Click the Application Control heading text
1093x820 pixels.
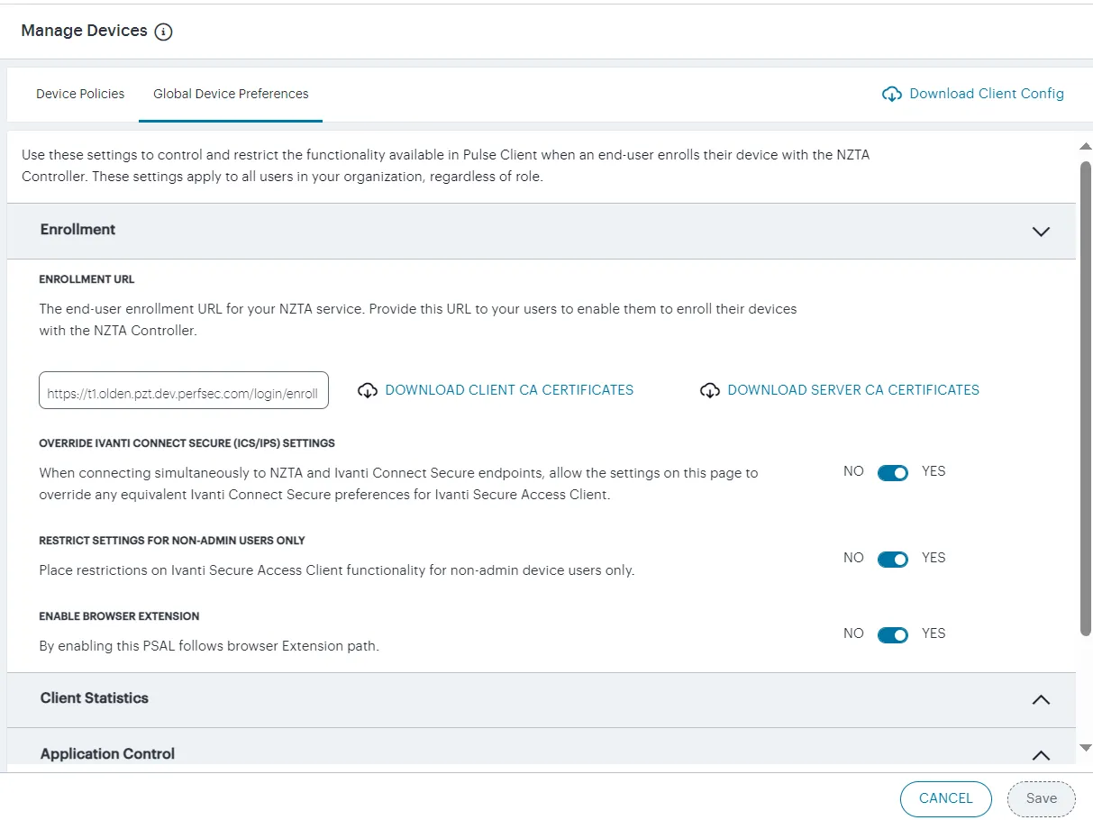tap(107, 754)
